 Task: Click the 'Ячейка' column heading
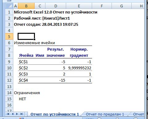[x=26, y=56]
